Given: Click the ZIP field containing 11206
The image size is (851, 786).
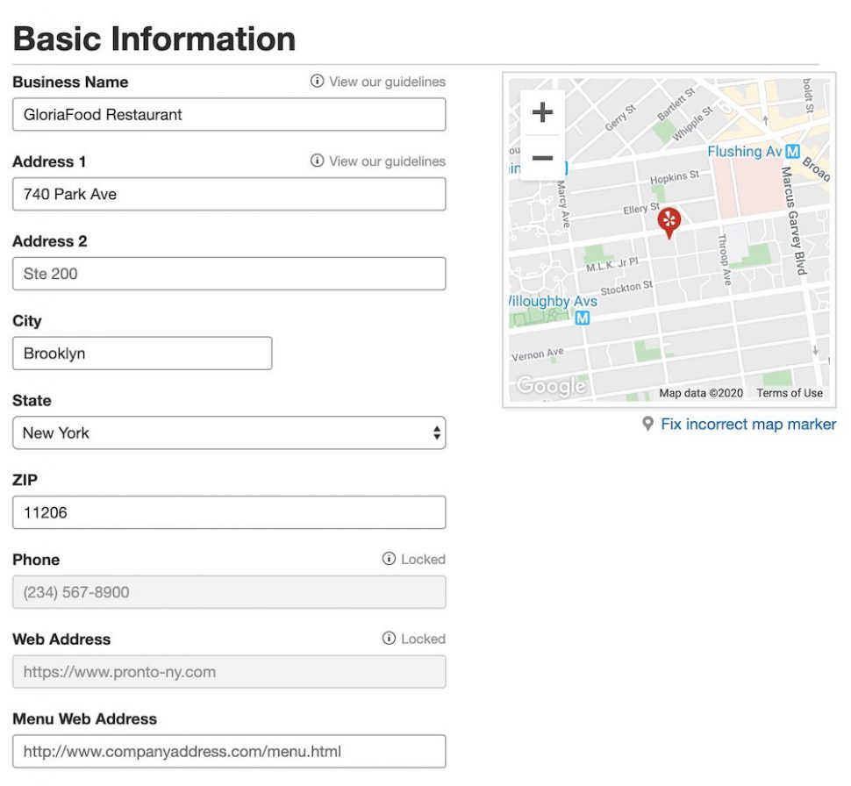Looking at the screenshot, I should click(229, 512).
